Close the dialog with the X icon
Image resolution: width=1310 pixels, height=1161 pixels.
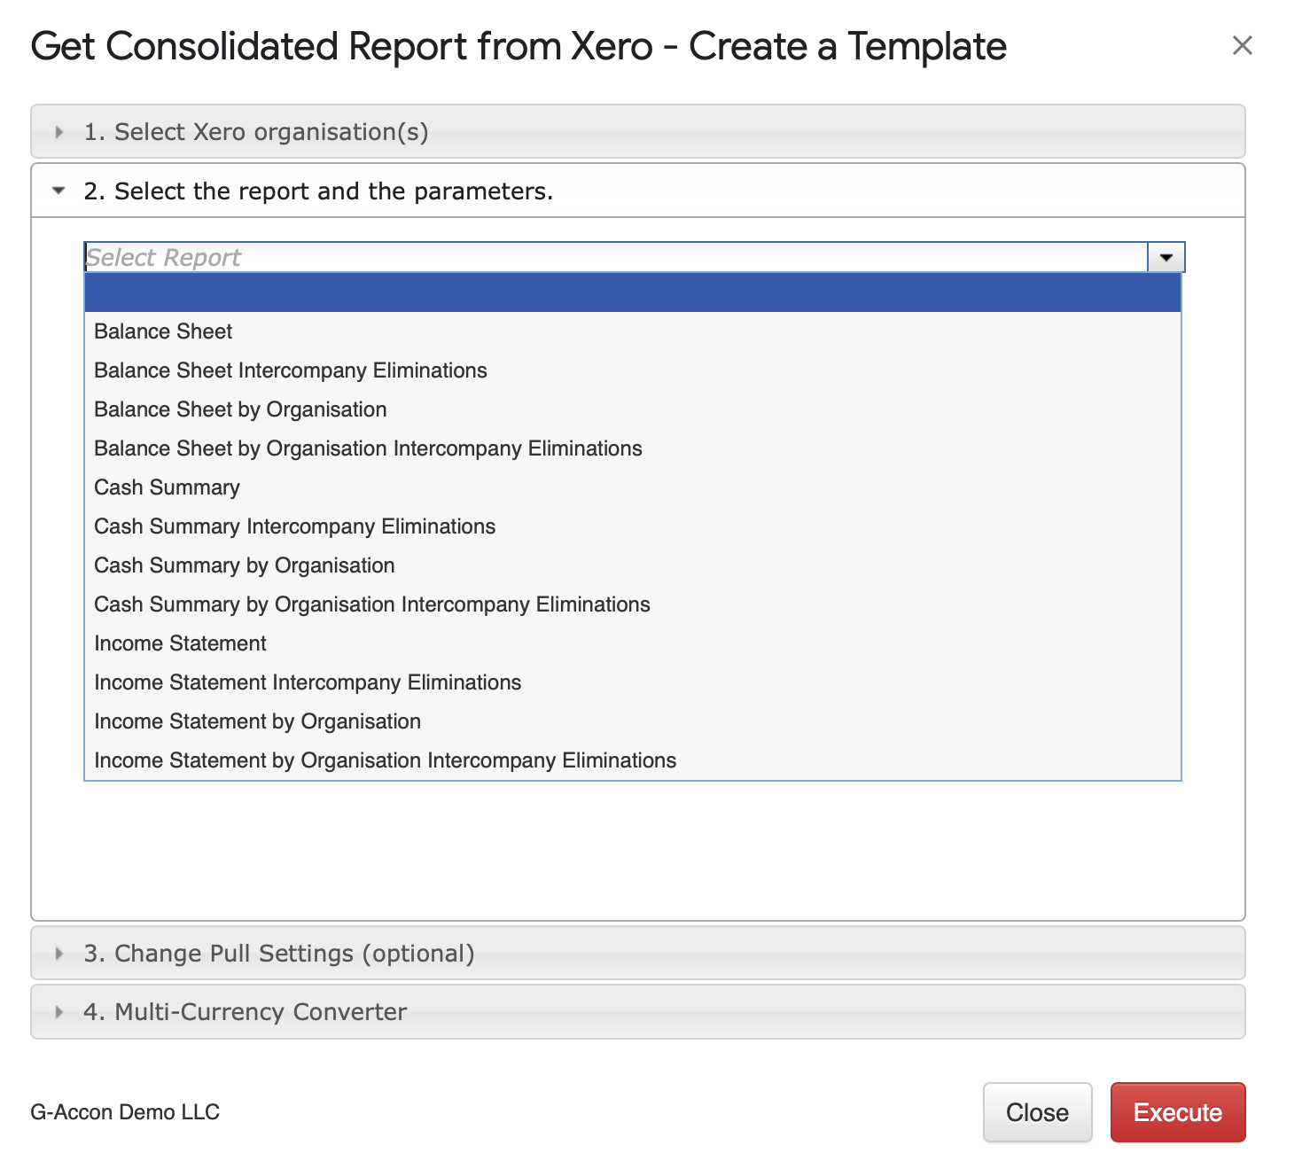coord(1242,45)
